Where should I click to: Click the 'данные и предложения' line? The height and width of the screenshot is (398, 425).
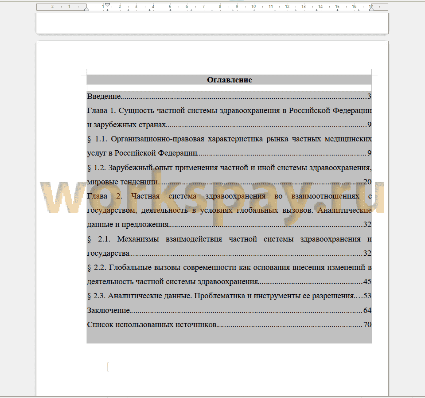pyautogui.click(x=229, y=225)
